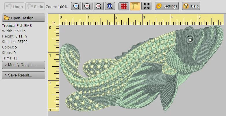
Task: Click Open Design button
Action: (x=23, y=18)
